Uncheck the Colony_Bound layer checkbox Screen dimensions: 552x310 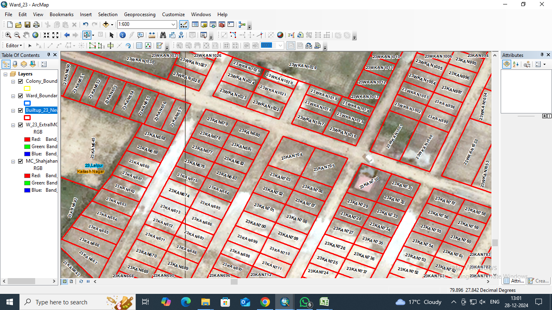click(x=21, y=81)
